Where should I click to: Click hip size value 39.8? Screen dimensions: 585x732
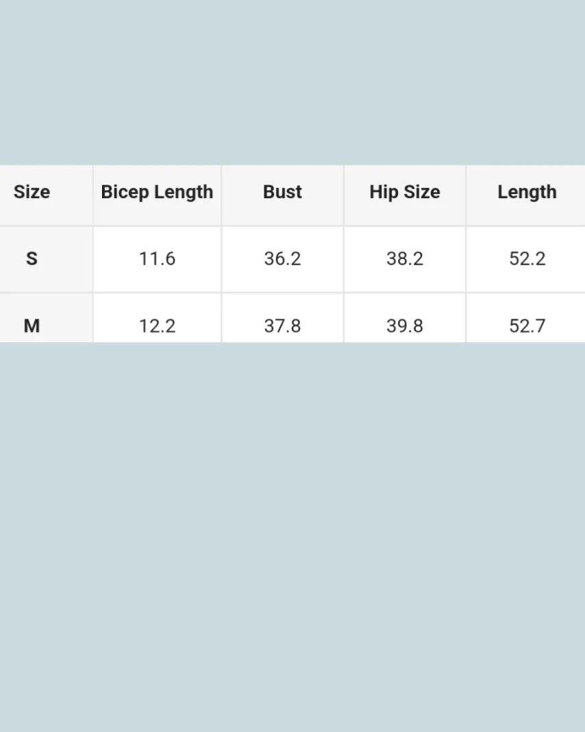405,325
